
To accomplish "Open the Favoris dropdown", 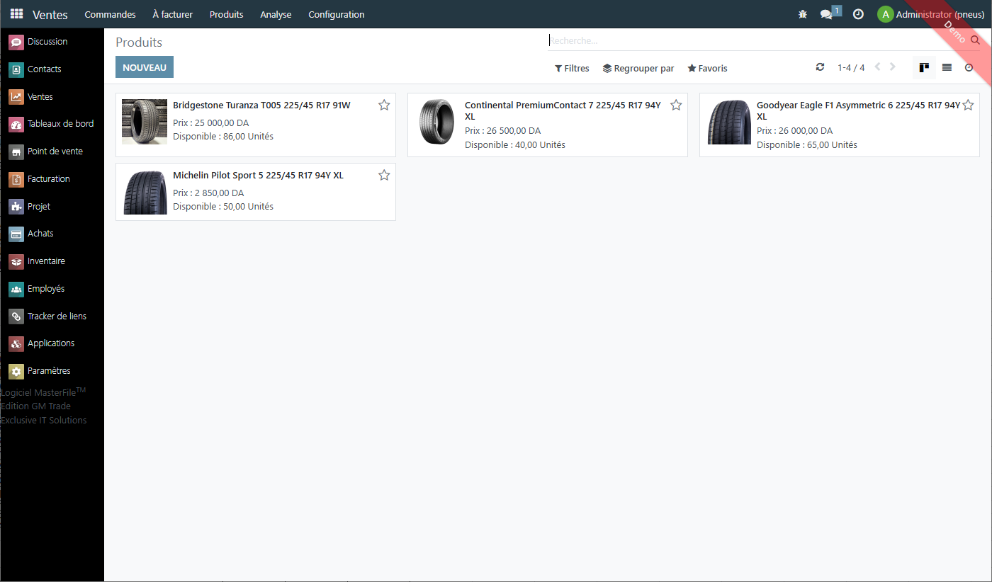I will (707, 69).
